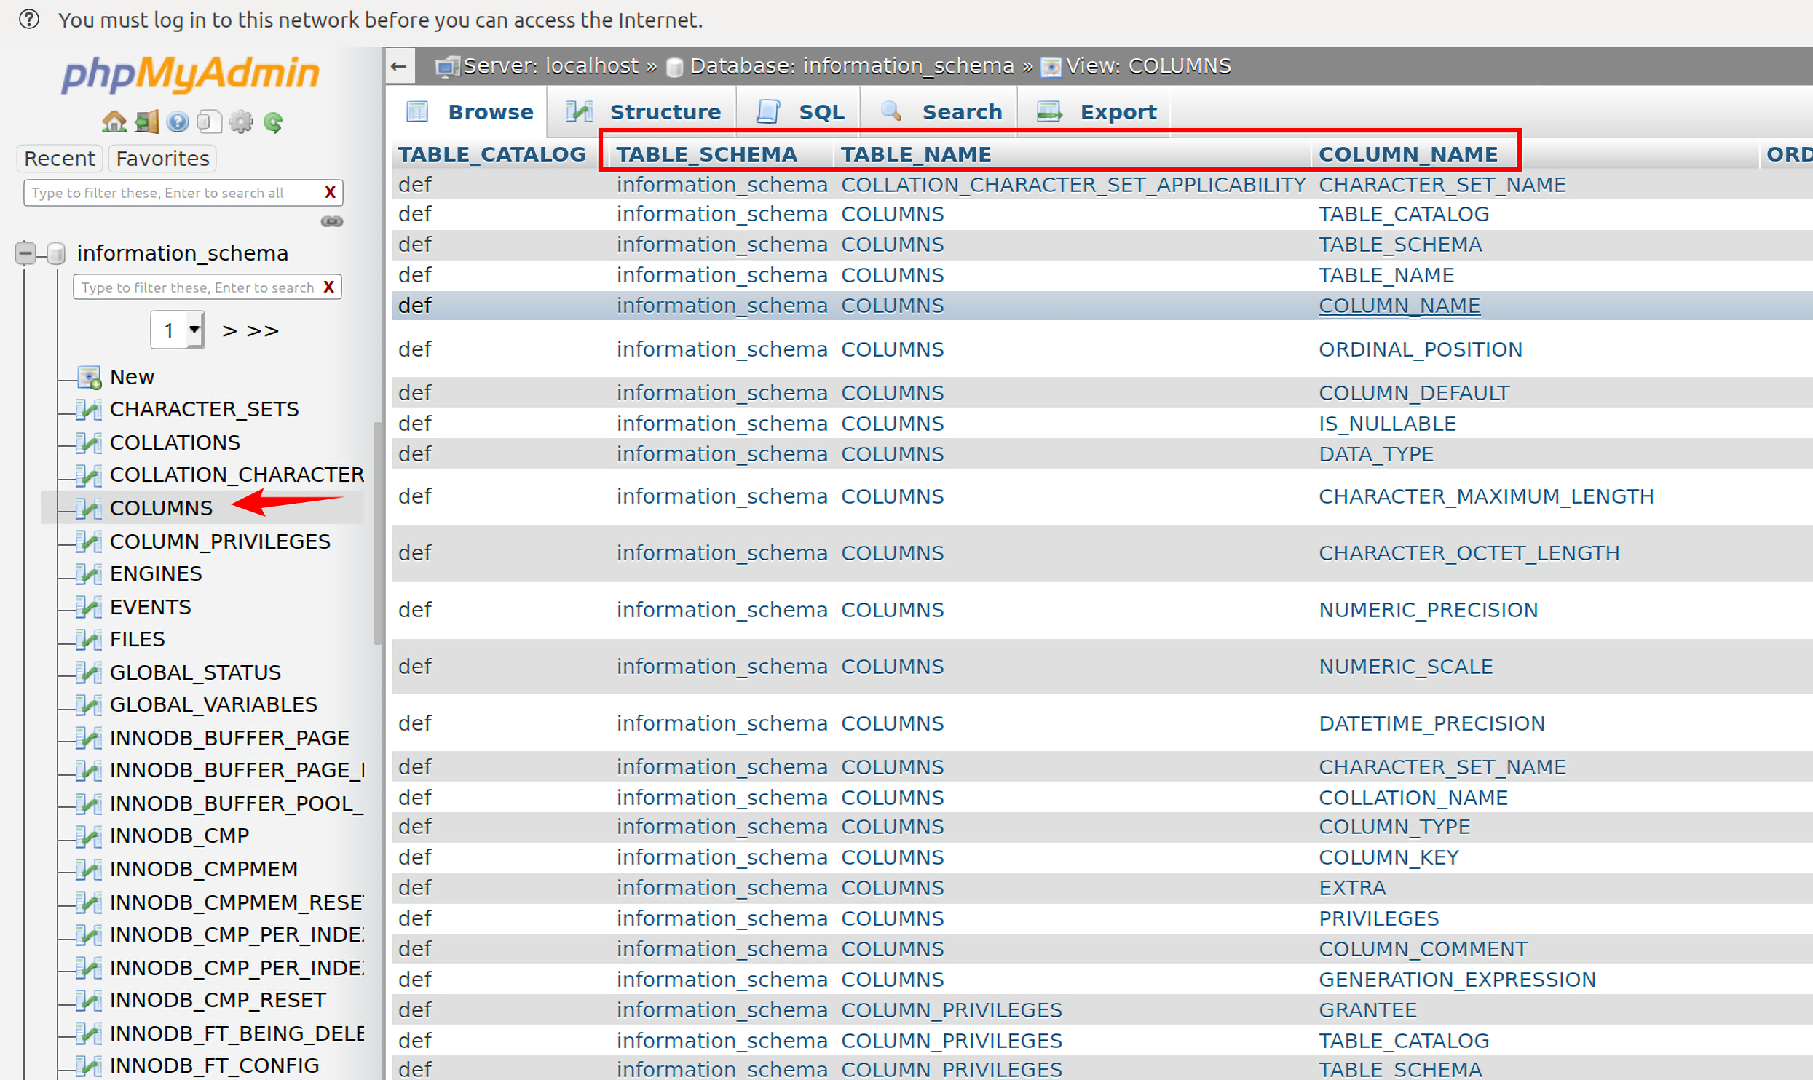This screenshot has height=1080, width=1813.
Task: Sort by COLUMN_NAME column header
Action: [x=1408, y=154]
